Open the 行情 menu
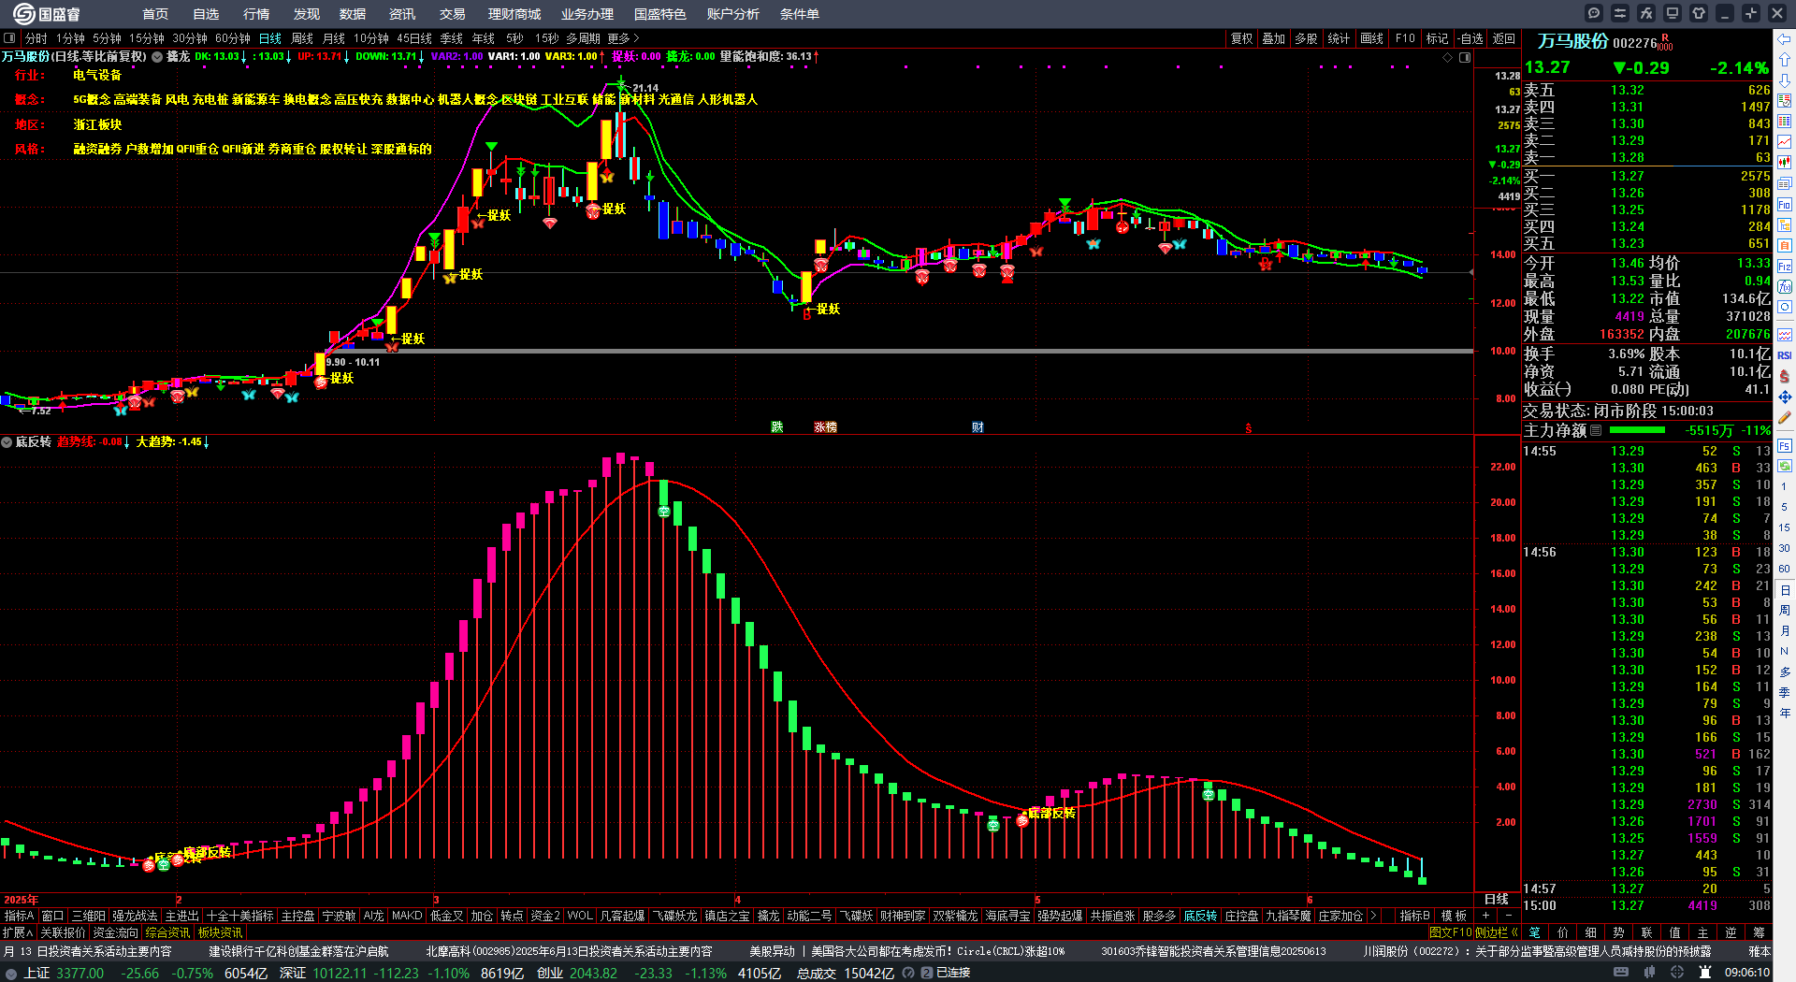 coord(256,14)
